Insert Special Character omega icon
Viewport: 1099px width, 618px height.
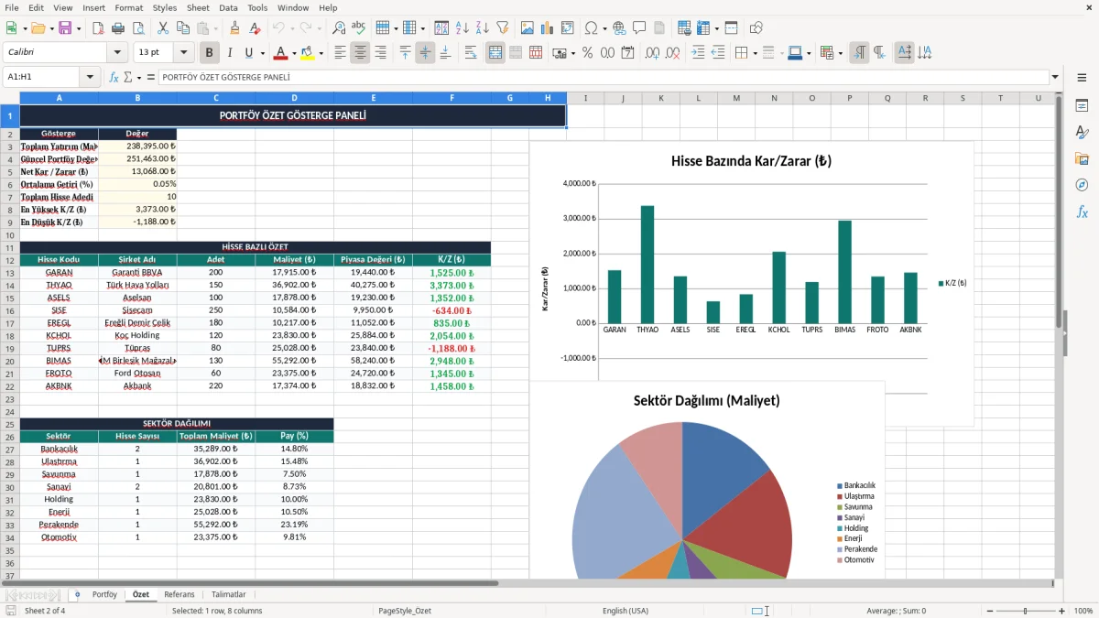591,28
